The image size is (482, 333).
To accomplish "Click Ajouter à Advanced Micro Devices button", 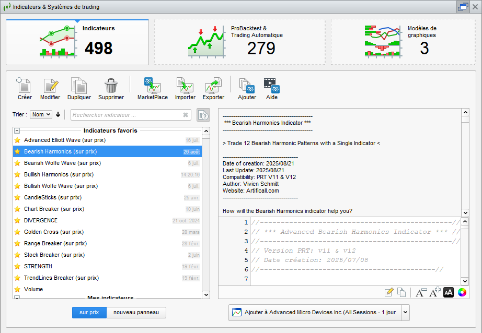I will pyautogui.click(x=315, y=313).
